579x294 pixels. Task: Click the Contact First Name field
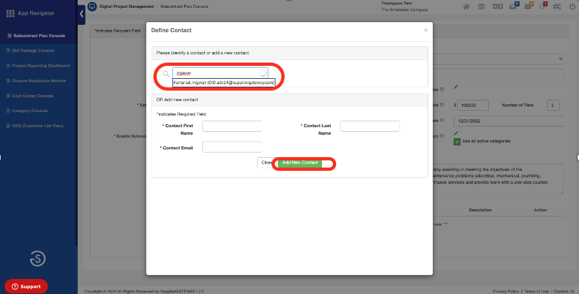pos(232,126)
